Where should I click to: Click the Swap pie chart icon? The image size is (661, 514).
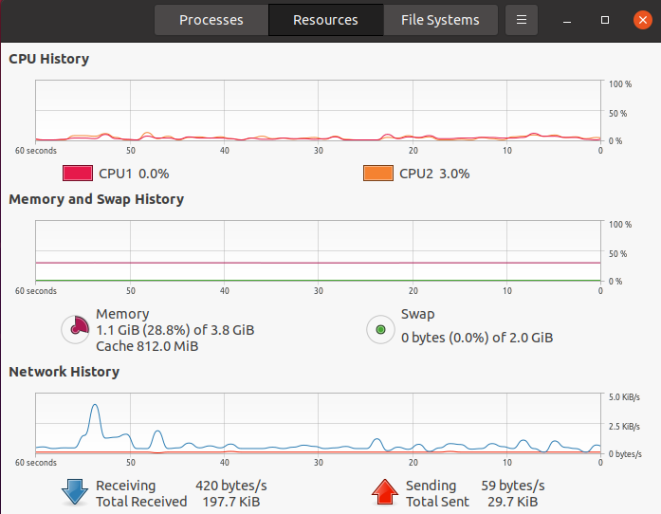380,329
